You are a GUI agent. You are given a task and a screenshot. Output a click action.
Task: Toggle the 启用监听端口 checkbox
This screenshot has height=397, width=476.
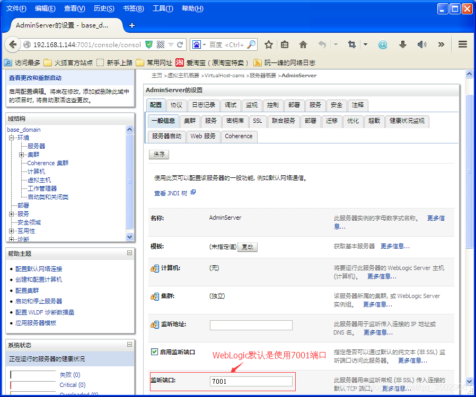click(154, 351)
